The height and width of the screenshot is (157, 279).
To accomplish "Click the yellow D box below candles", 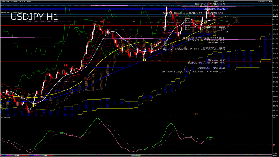I will pyautogui.click(x=214, y=33).
